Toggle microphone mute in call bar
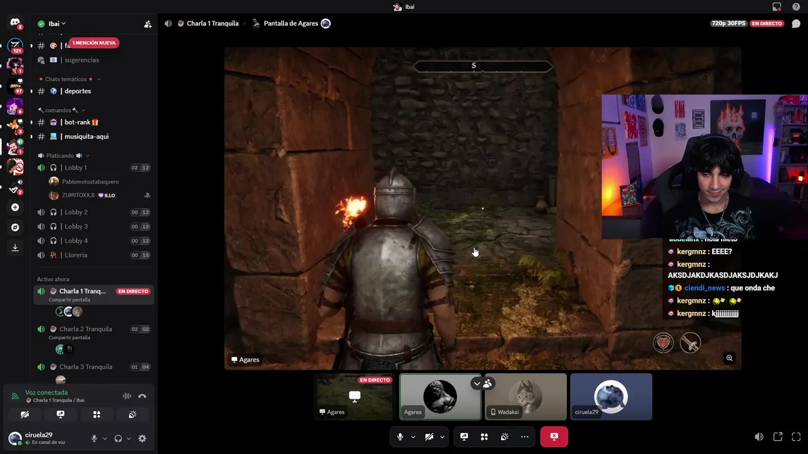The width and height of the screenshot is (808, 454). click(400, 436)
